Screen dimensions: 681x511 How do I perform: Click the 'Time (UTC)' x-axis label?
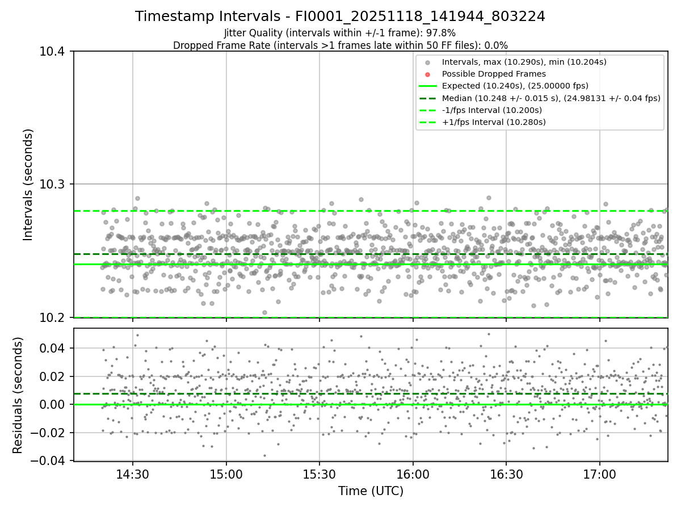point(371,491)
